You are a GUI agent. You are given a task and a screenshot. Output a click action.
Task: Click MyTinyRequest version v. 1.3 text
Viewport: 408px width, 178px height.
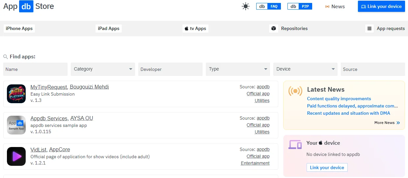click(36, 100)
